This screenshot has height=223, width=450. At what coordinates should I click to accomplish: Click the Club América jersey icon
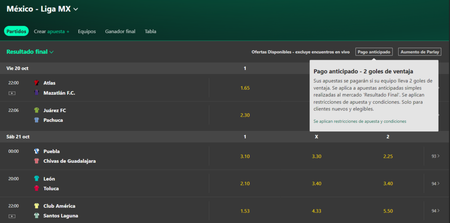click(36, 206)
